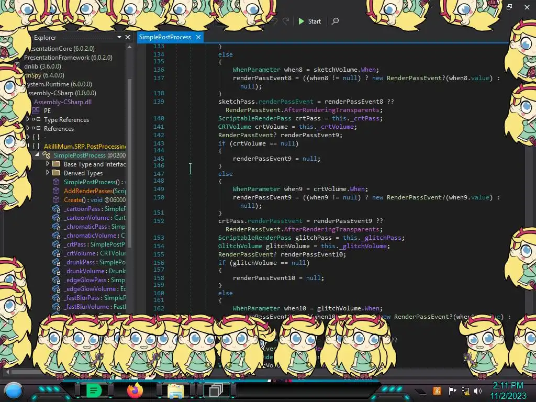Viewport: 536px width, 402px height.
Task: Select the Assembly-CSharp.dll node
Action: [63, 102]
